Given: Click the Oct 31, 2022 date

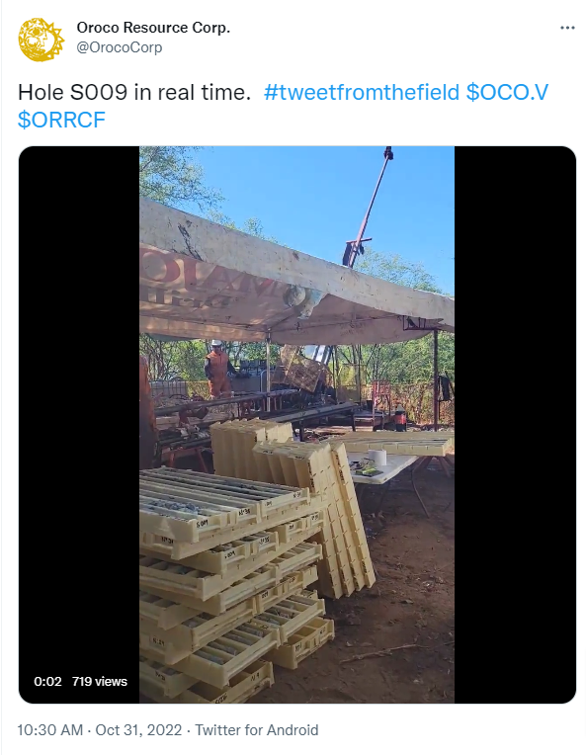Looking at the screenshot, I should pos(138,730).
